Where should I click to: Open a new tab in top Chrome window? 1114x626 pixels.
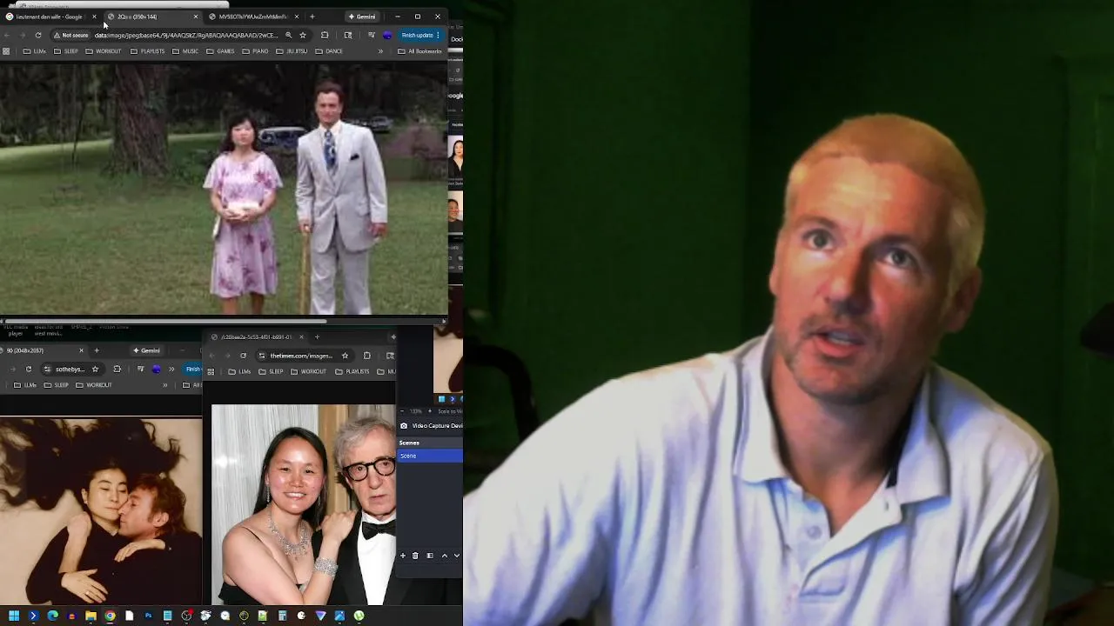coord(312,17)
